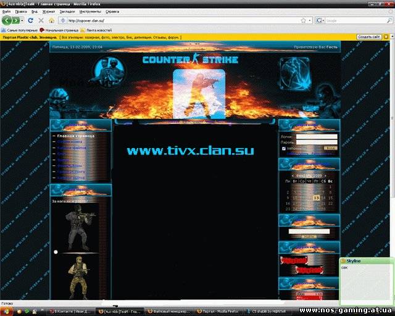Viewport: 395px width, 316px height.
Task: Go forward with the green forward arrow
Action: (x=15, y=20)
